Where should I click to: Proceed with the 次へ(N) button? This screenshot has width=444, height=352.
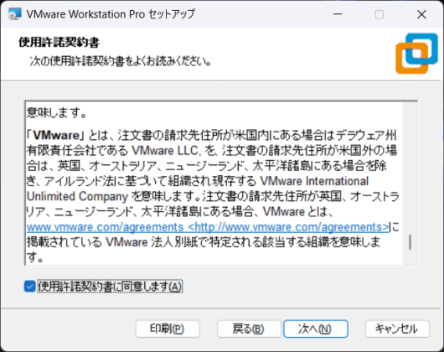click(x=316, y=329)
